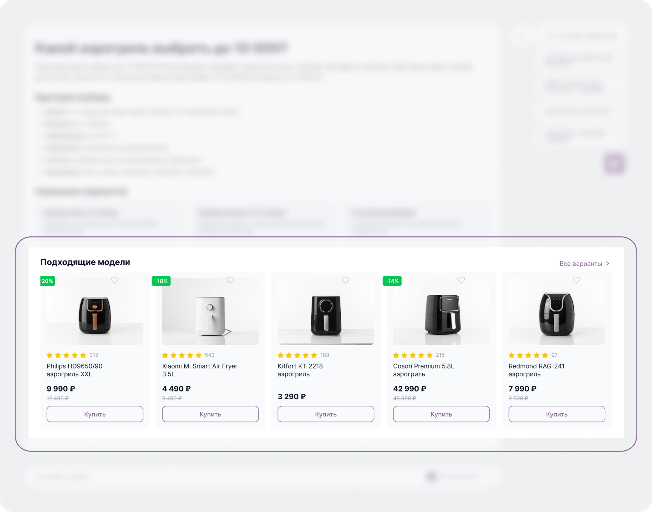Toggle favorite heart on Xiaomi Air Fryer

[230, 280]
